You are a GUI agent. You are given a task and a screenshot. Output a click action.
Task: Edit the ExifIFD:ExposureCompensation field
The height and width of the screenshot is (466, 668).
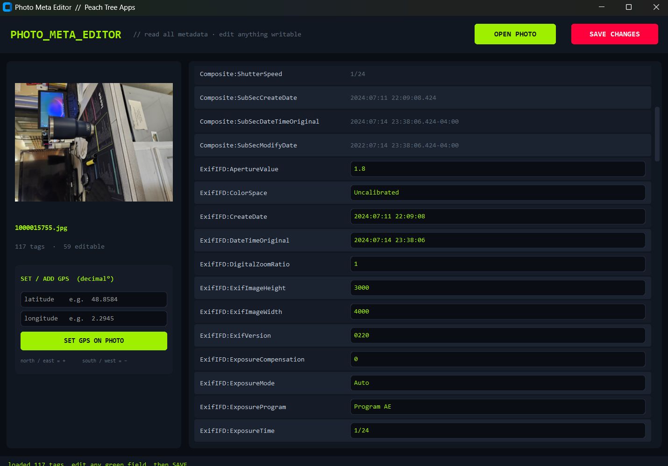[498, 359]
